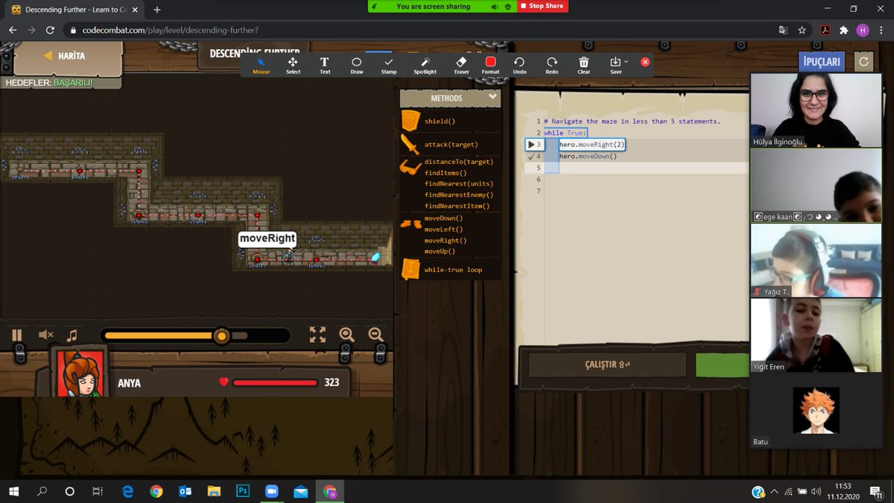Click Yiğit Eren video thumbnail

coord(816,335)
